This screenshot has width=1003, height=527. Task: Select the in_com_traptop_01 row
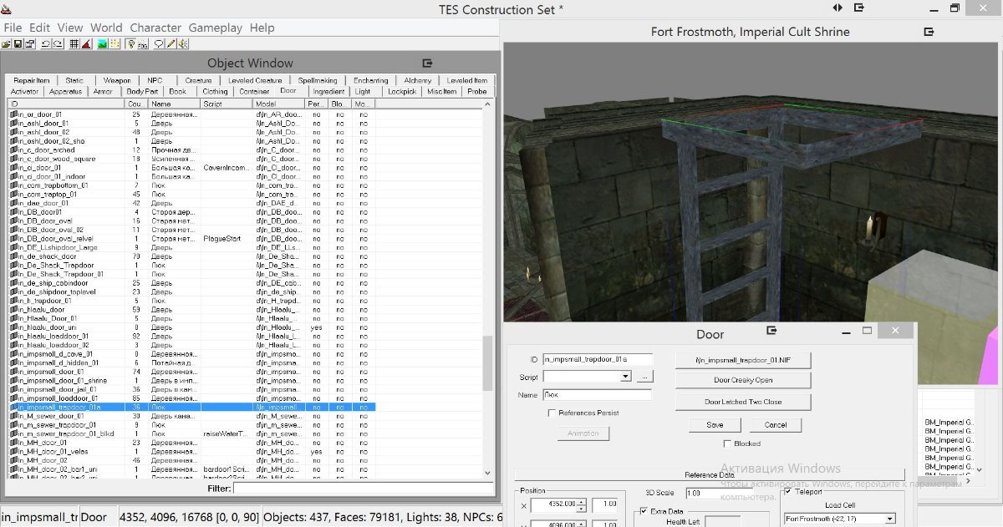pyautogui.click(x=192, y=194)
